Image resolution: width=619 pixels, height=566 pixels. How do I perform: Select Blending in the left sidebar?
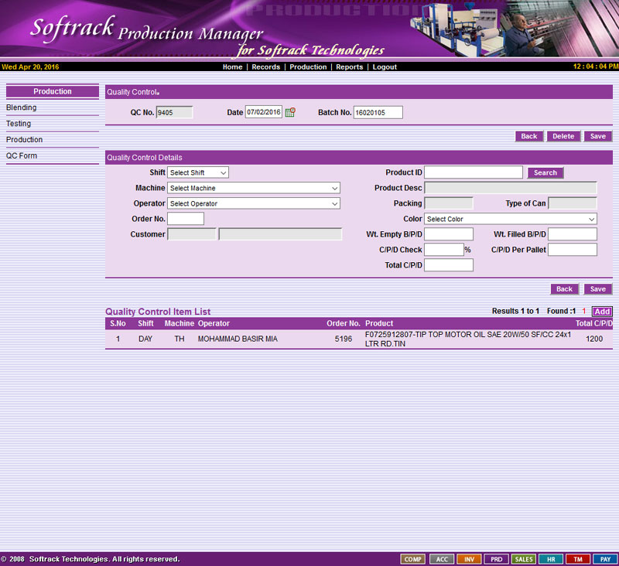22,107
